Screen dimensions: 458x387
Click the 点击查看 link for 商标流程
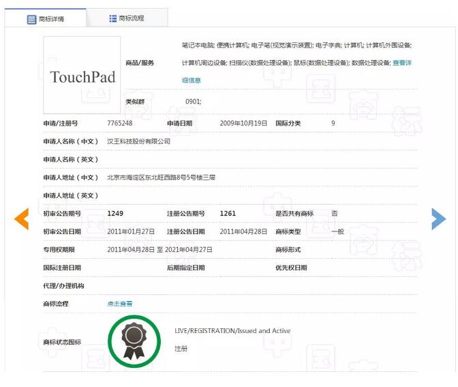(119, 304)
